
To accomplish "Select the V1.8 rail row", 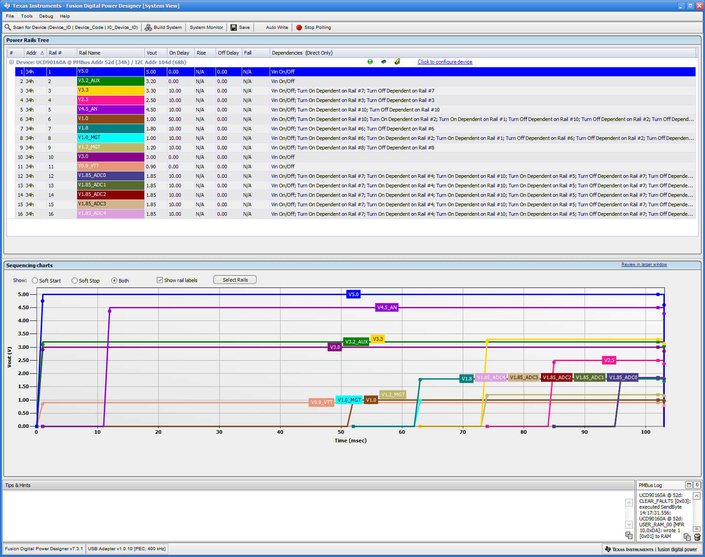I will pos(355,129).
